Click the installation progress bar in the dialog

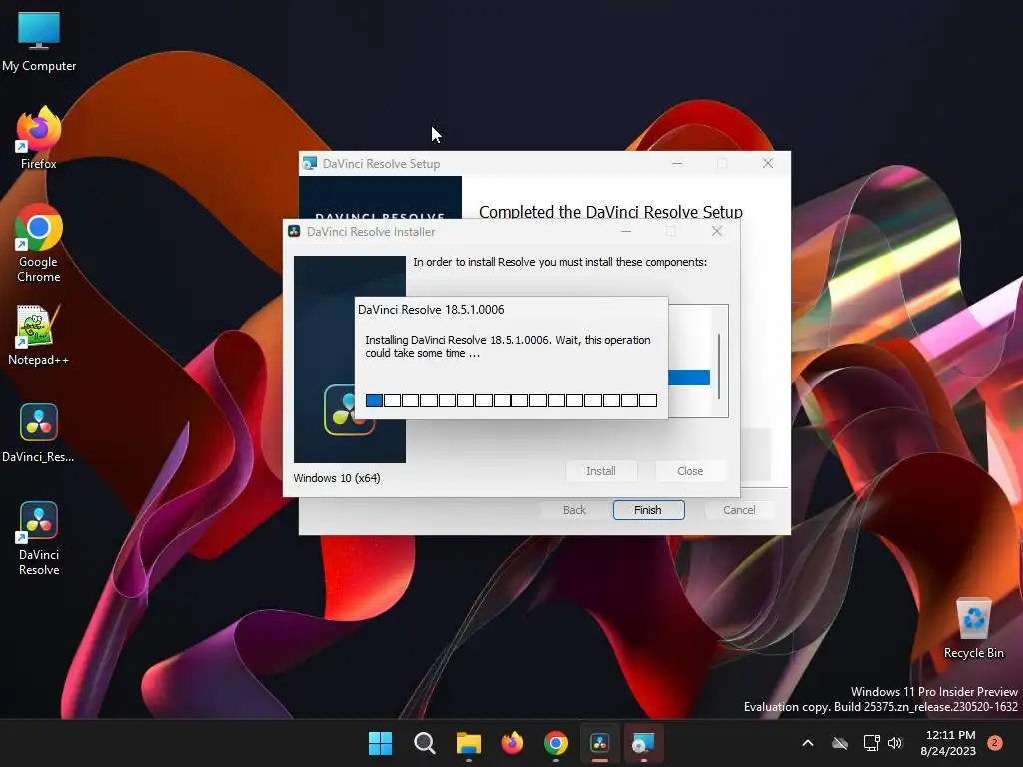(511, 400)
